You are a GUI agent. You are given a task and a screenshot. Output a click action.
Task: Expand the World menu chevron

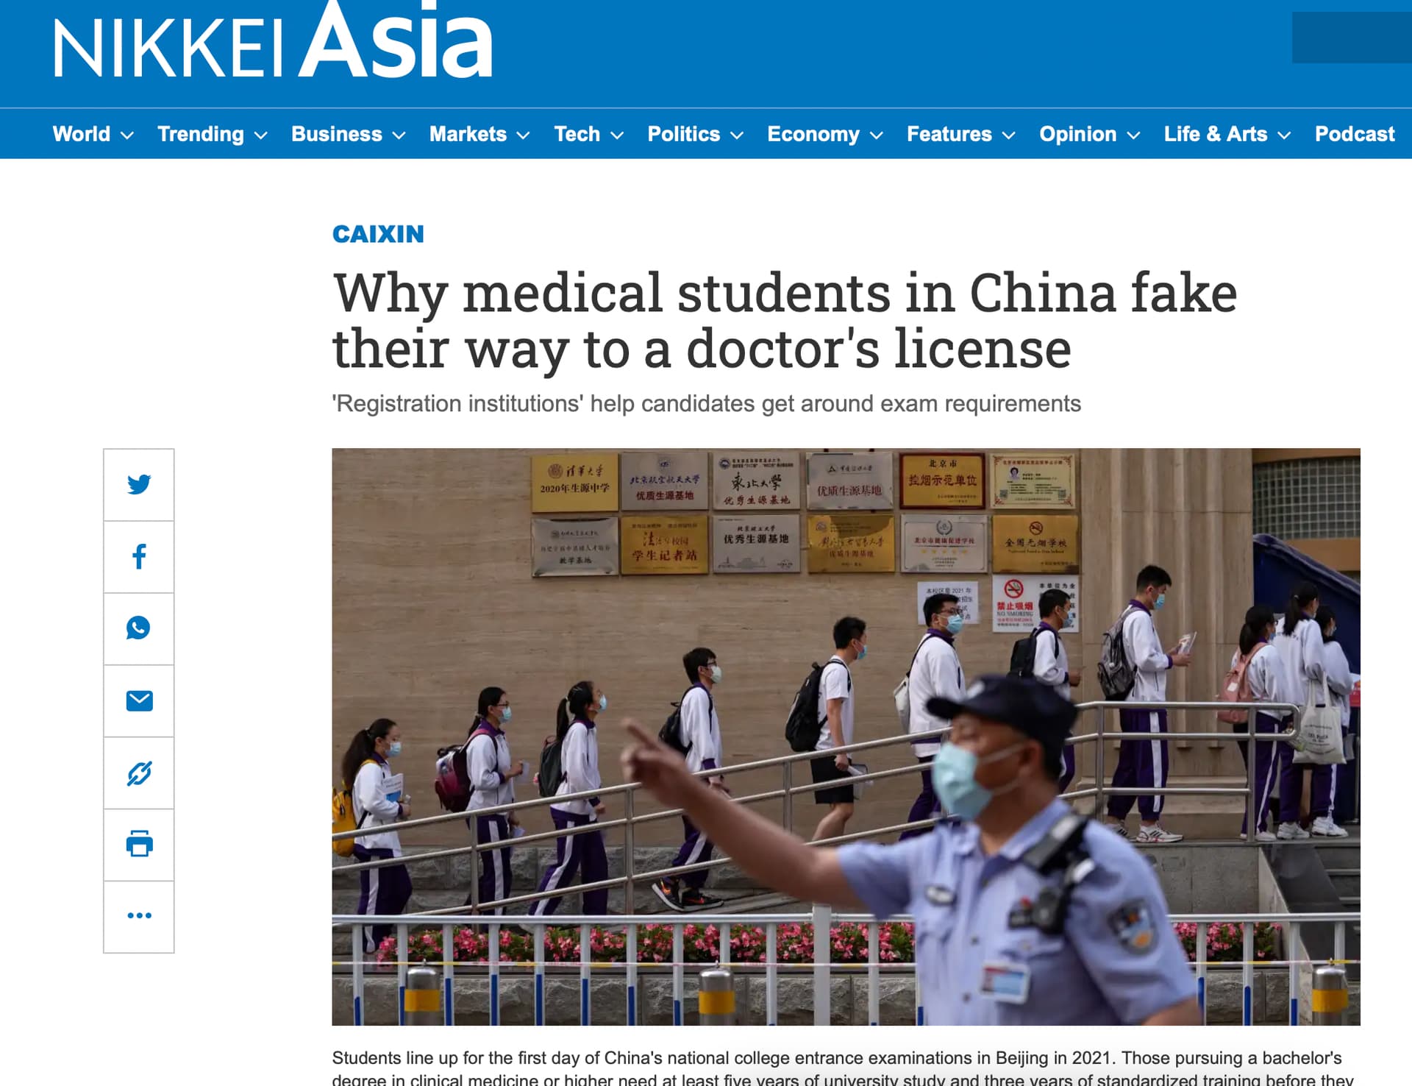(x=127, y=135)
